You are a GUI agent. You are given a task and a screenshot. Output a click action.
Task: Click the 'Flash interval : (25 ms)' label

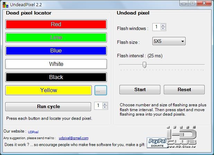click(x=140, y=56)
